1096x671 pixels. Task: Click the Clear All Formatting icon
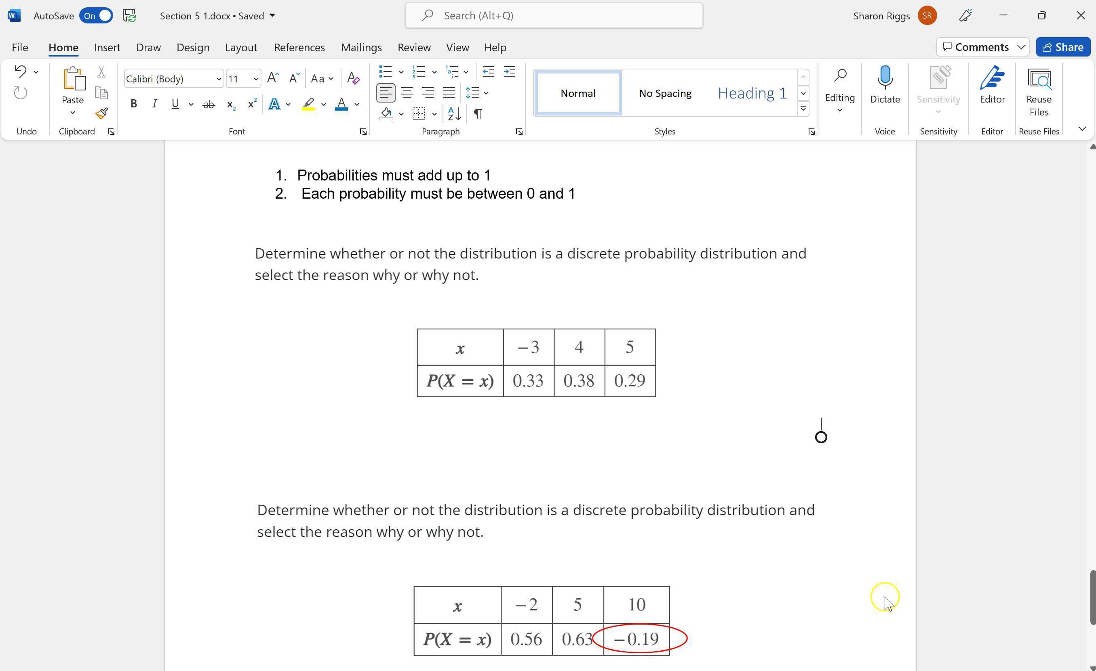[x=353, y=78]
